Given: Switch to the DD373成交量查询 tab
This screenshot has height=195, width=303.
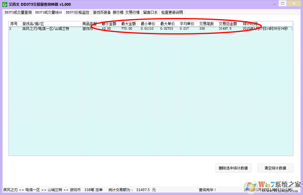Looking at the screenshot, I should pos(18,12).
